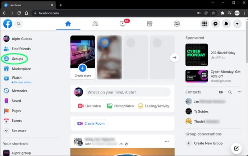Click the new room video icon in Contacts
The height and width of the screenshot is (156, 248).
221,92
